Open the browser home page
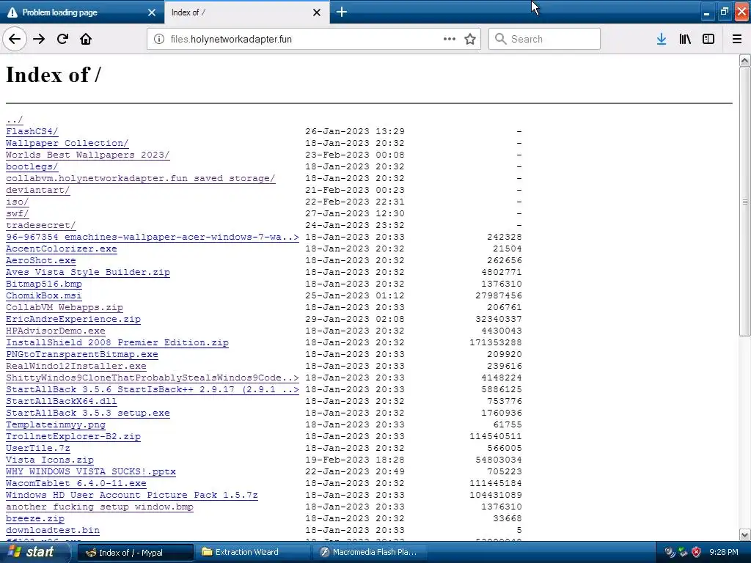 click(x=86, y=39)
